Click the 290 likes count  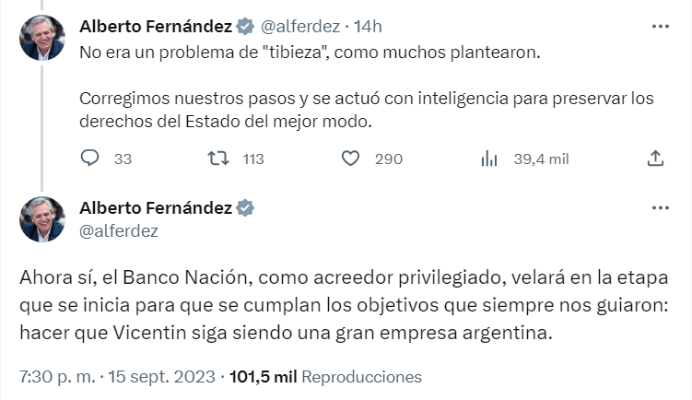coord(389,159)
